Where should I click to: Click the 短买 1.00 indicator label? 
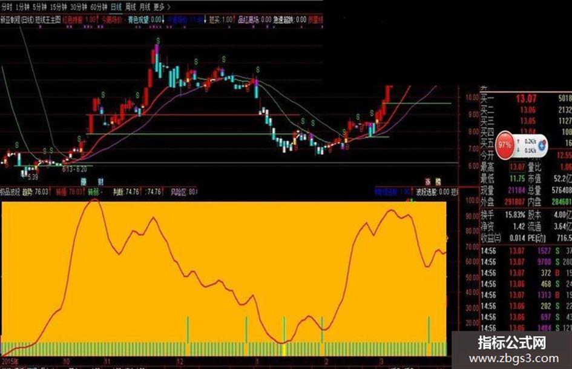tap(221, 20)
